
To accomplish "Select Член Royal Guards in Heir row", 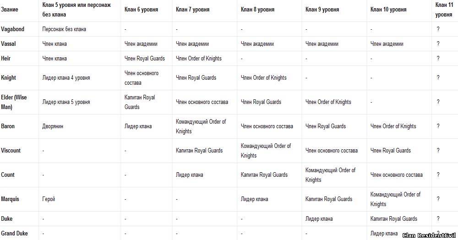I will click(x=145, y=58).
